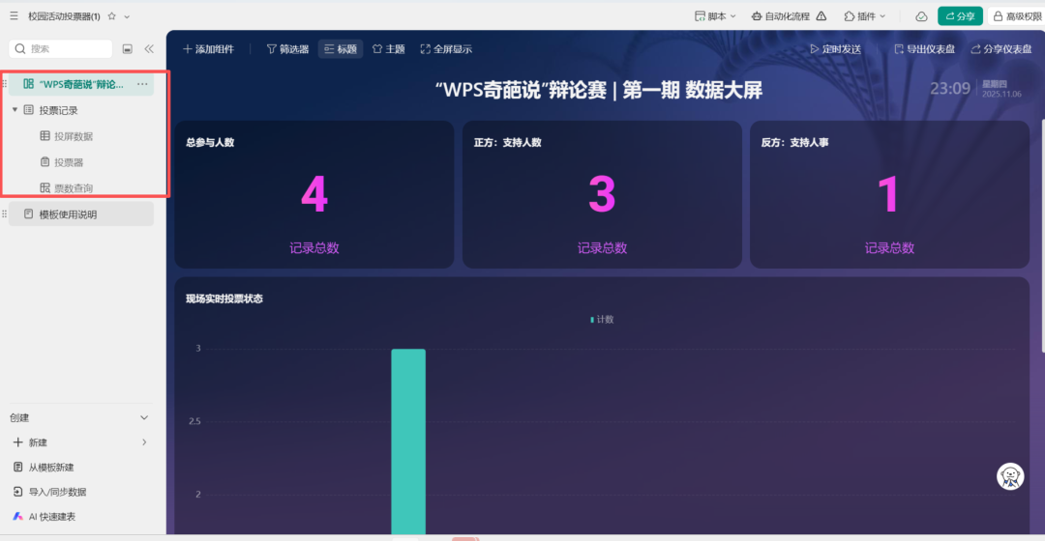Toggle the 计数 legend entry

pyautogui.click(x=602, y=320)
